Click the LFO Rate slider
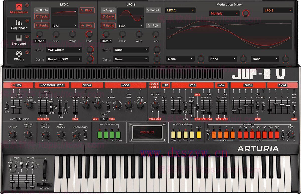301x194 pixels. click(13, 107)
